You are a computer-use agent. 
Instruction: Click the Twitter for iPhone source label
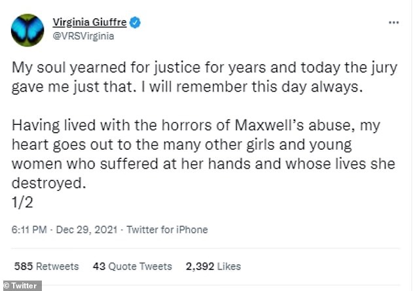coord(166,230)
